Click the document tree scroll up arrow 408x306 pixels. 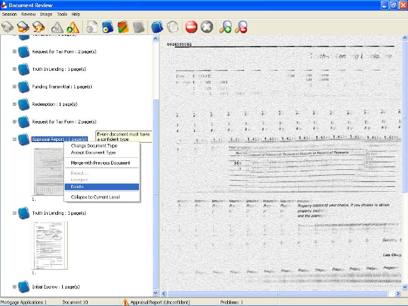(155, 39)
